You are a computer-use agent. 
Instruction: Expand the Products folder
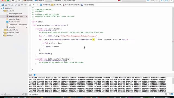tap(3, 35)
